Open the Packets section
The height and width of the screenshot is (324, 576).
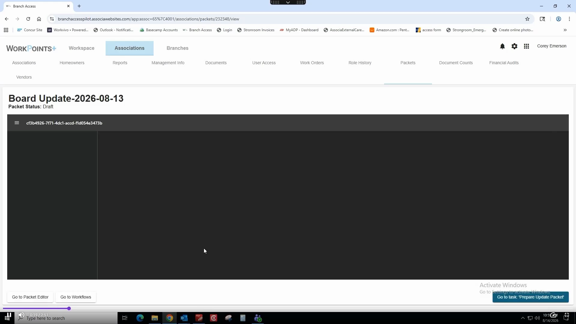pyautogui.click(x=408, y=63)
